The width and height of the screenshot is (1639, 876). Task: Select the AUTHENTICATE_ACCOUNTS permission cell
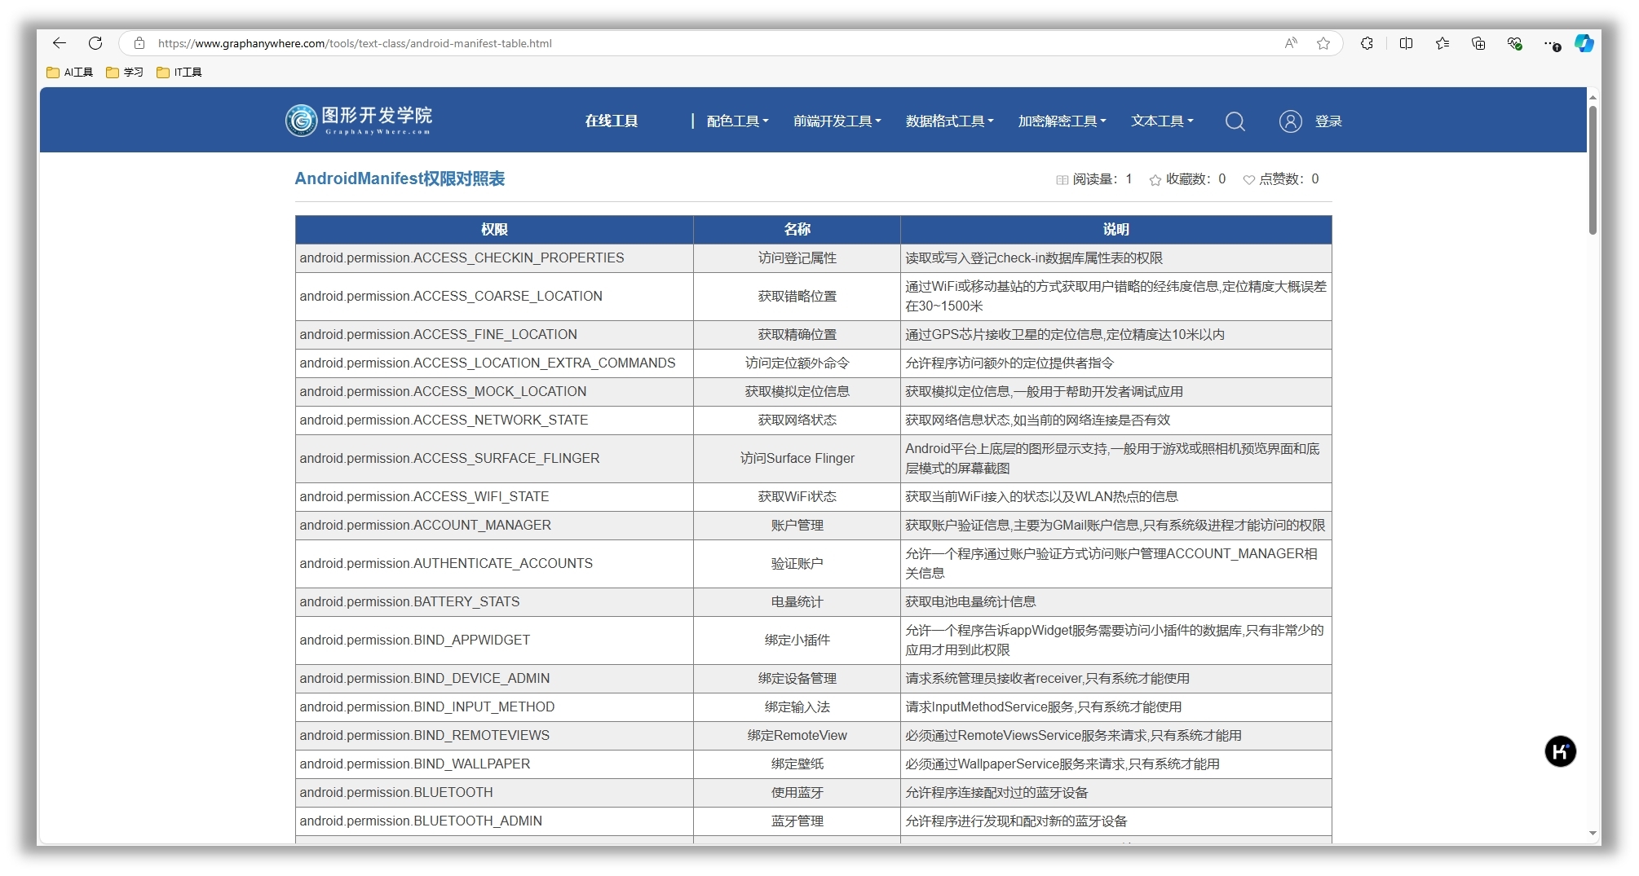[494, 564]
